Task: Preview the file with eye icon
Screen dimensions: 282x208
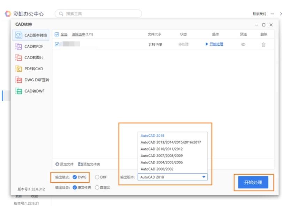Action: click(x=243, y=44)
